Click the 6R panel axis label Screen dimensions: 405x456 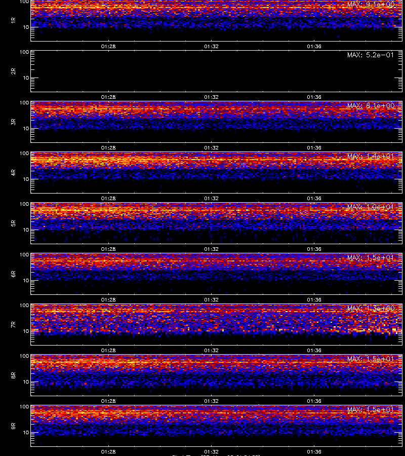click(13, 274)
